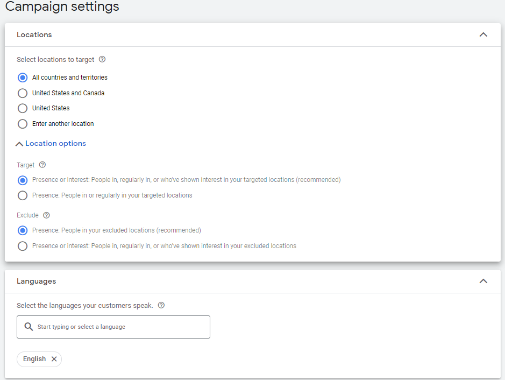
Task: Click help icon beside 'Select locations to target'
Action: click(x=102, y=60)
